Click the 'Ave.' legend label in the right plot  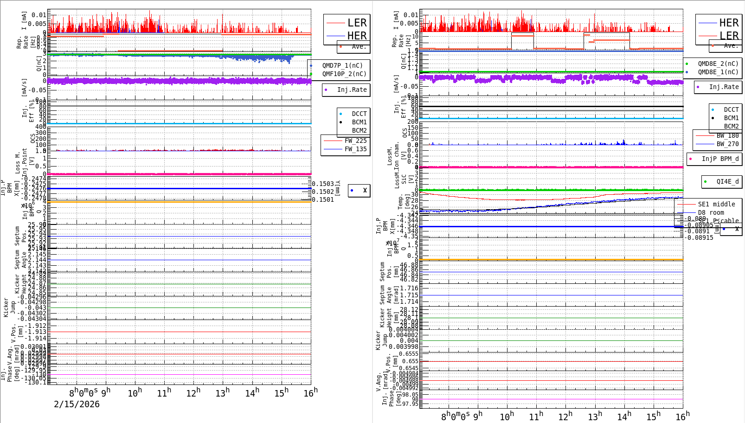pyautogui.click(x=731, y=45)
